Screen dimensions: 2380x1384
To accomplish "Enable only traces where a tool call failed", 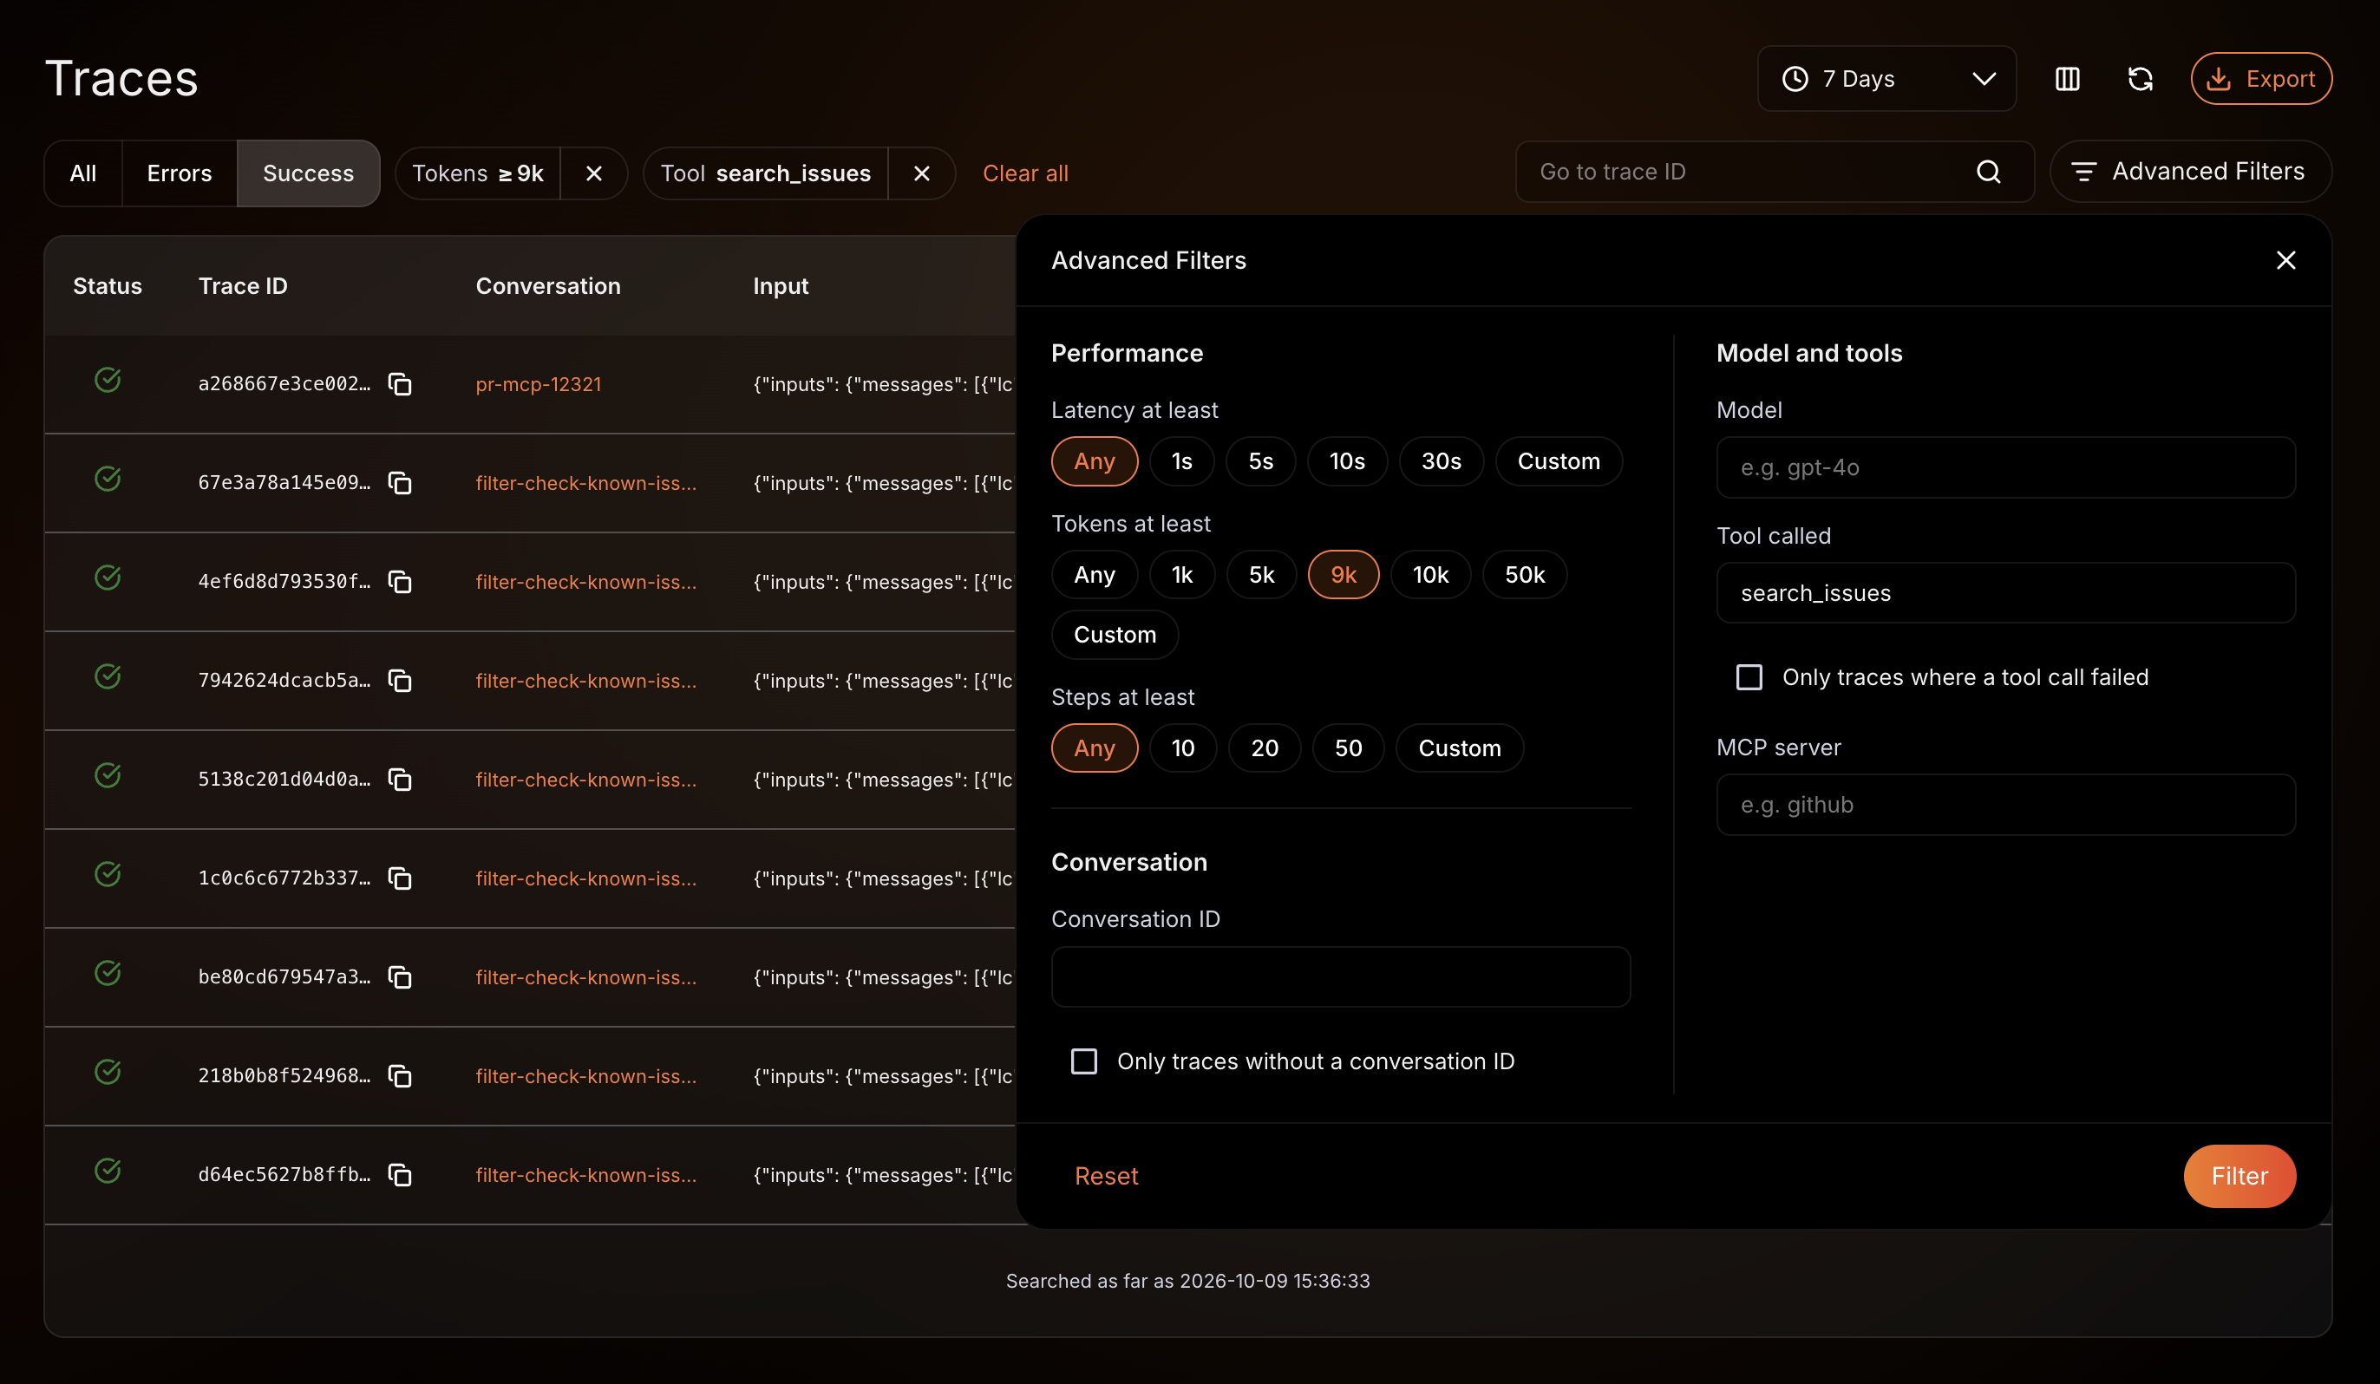I will (x=1749, y=678).
